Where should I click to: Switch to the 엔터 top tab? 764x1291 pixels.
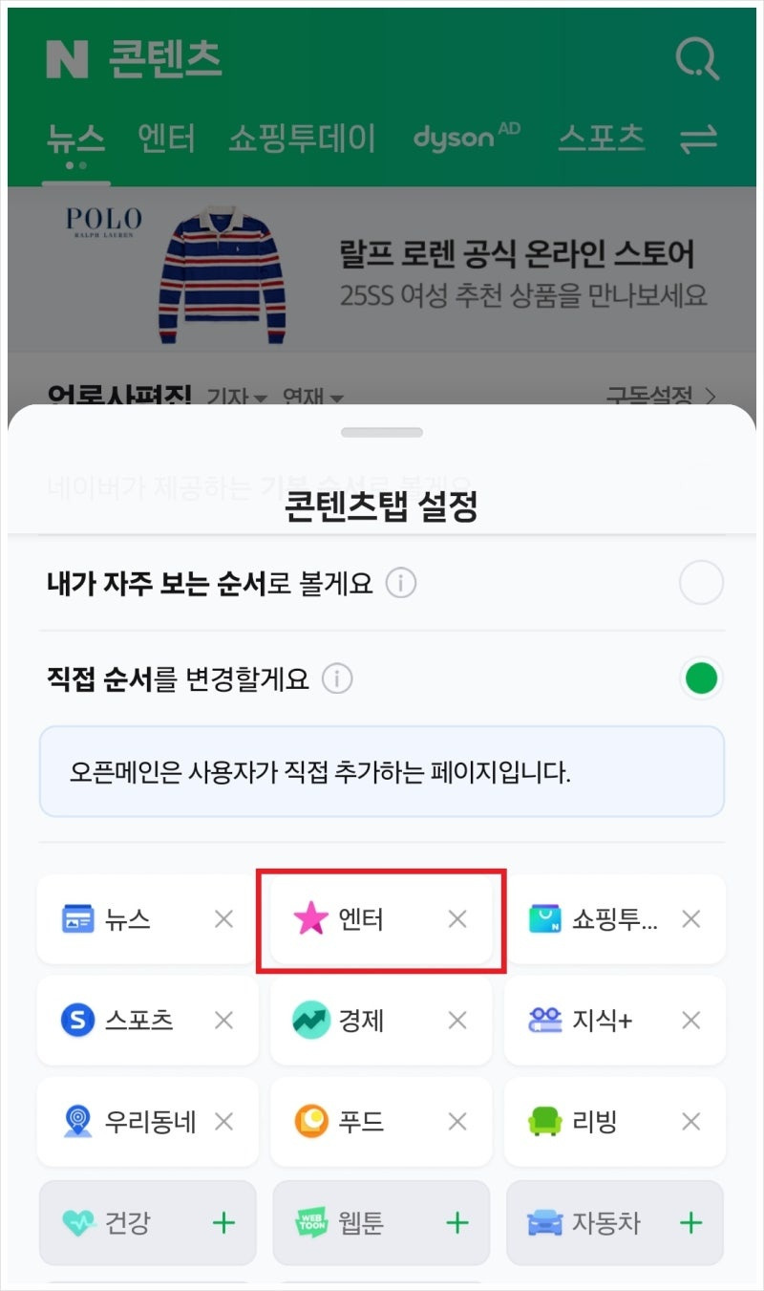[166, 140]
